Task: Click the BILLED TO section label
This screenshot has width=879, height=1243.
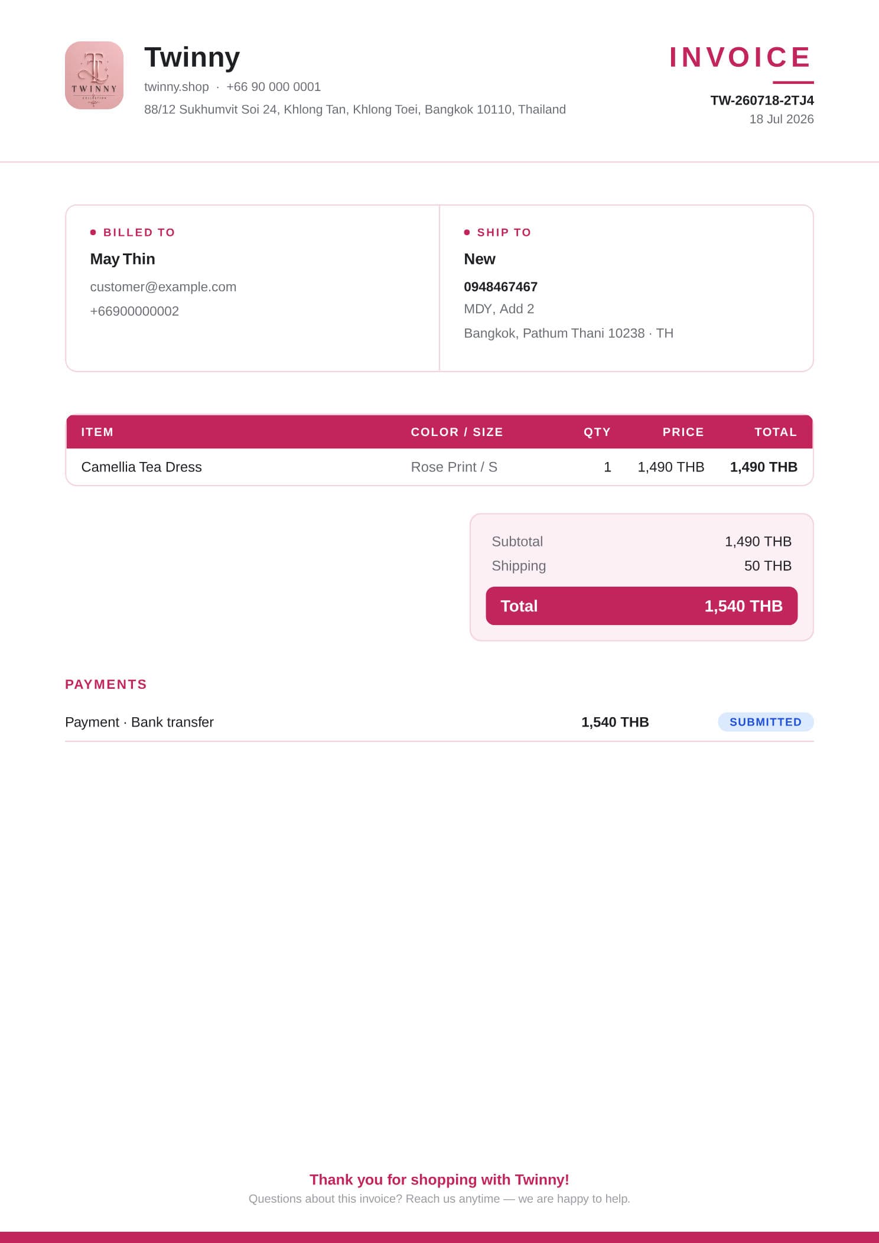Action: click(139, 232)
